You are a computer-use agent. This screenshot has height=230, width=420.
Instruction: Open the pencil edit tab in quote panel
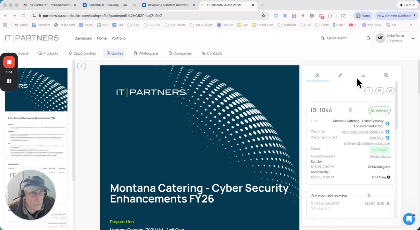[x=340, y=75]
